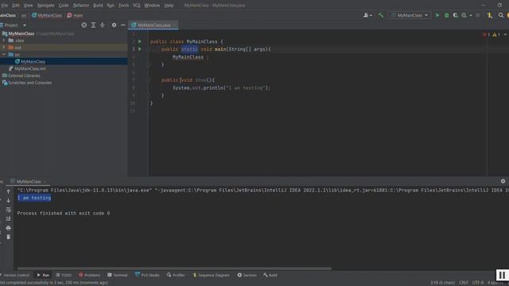Open the Tools menu
509x286 pixels.
123,6
